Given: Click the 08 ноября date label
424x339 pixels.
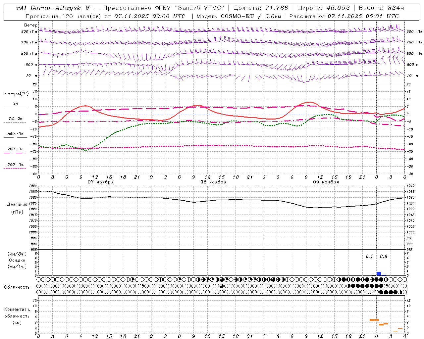Looking at the screenshot, I should (x=213, y=182).
